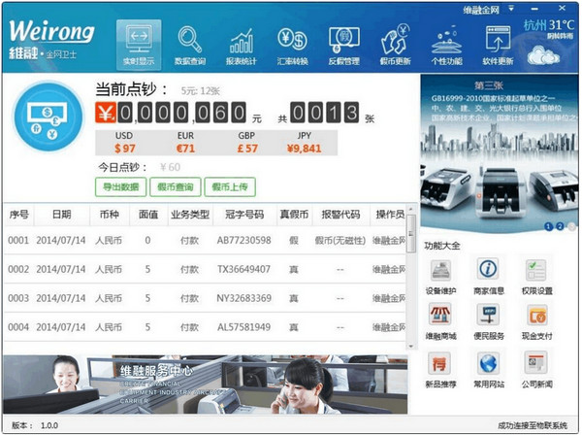
Task: Click the 导出数据 export button
Action: pos(121,186)
